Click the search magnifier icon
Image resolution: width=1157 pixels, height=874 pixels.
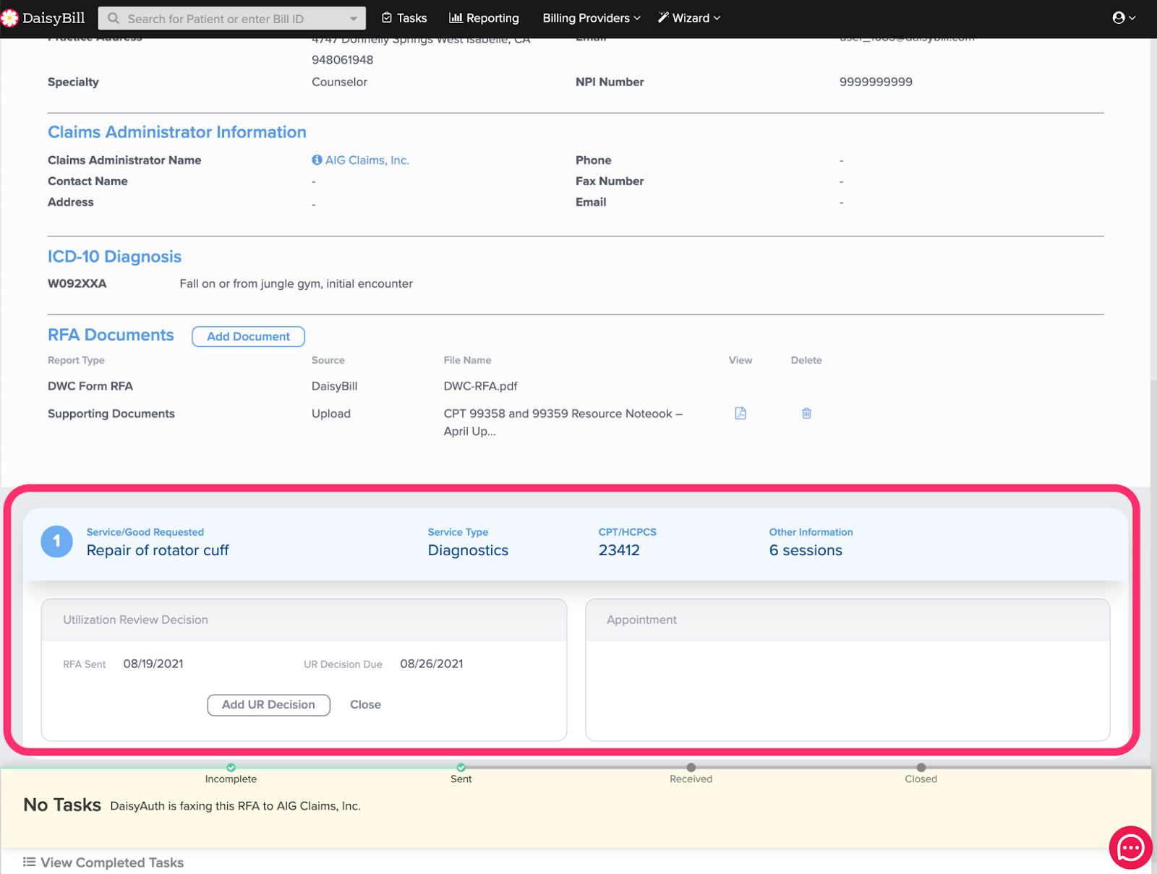click(114, 19)
